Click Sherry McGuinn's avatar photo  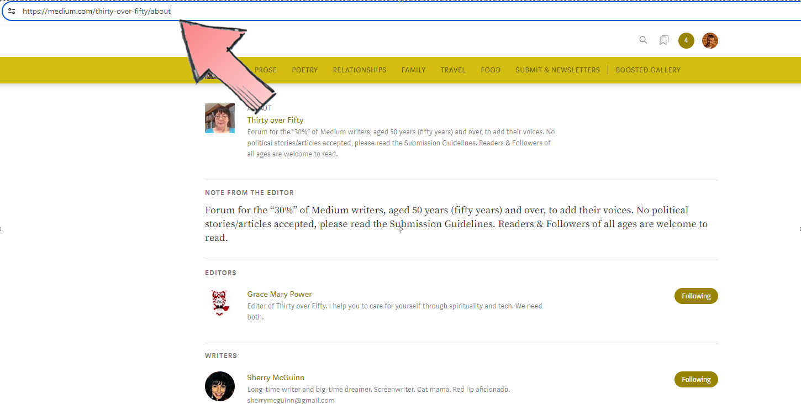[x=220, y=386]
